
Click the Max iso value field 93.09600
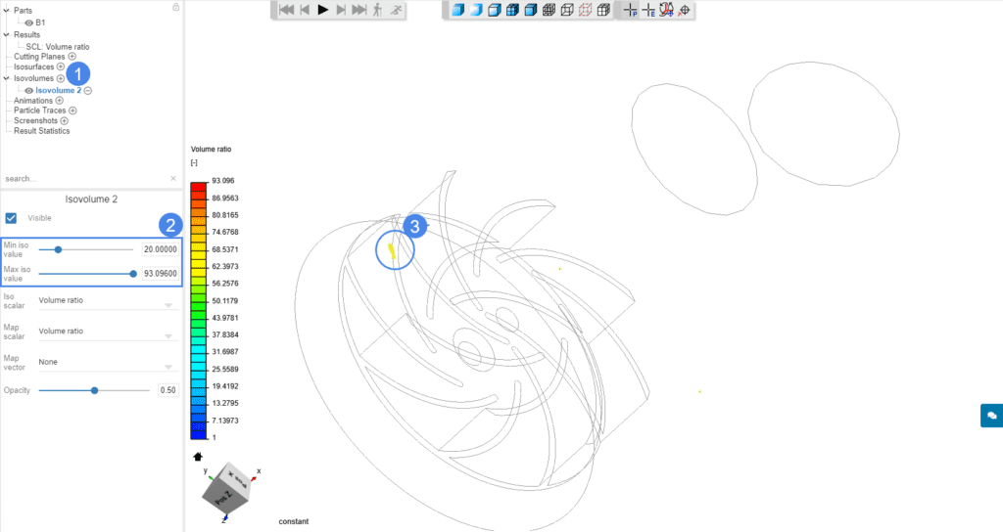[160, 274]
